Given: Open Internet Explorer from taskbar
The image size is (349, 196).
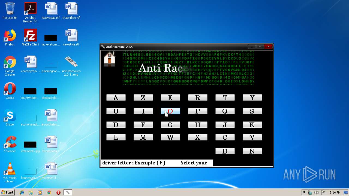Looking at the screenshot, I should point(22,192).
